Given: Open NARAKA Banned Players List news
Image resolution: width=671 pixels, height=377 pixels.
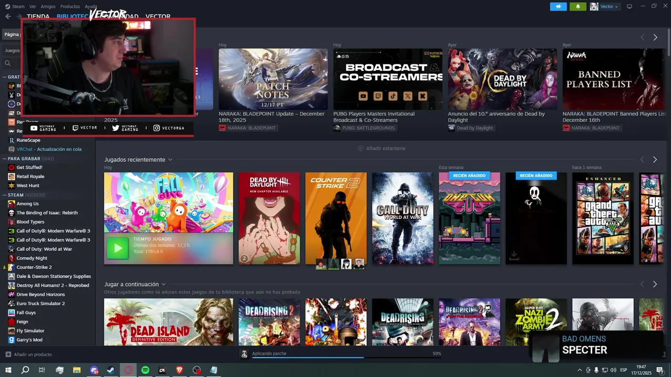Looking at the screenshot, I should point(614,79).
